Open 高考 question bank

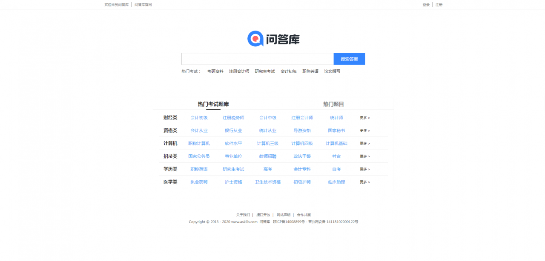point(268,169)
